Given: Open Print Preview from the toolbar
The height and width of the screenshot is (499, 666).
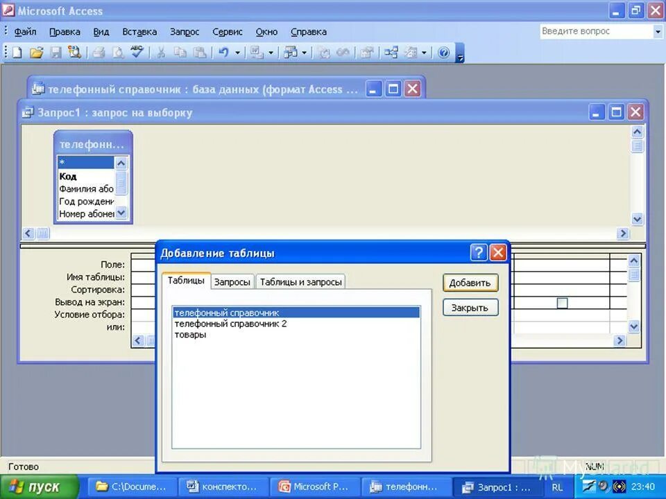Looking at the screenshot, I should click(118, 53).
